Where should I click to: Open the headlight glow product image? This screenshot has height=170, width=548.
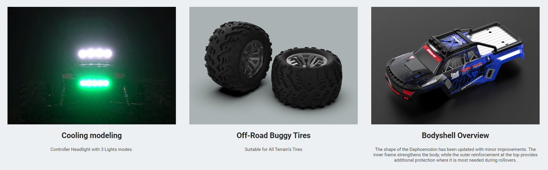(92, 65)
